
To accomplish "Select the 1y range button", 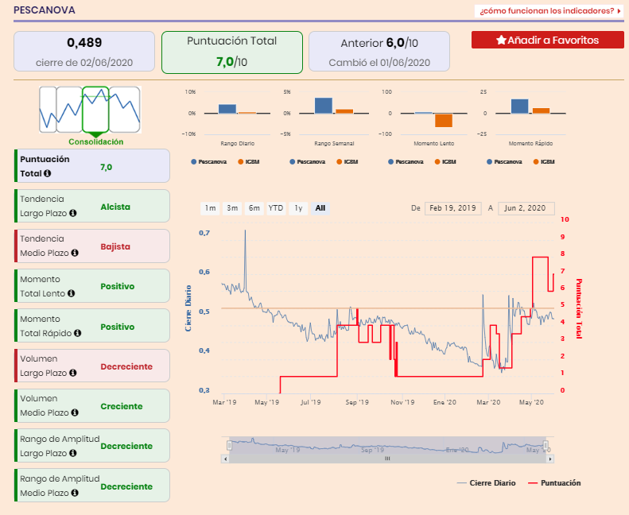I will [x=298, y=208].
